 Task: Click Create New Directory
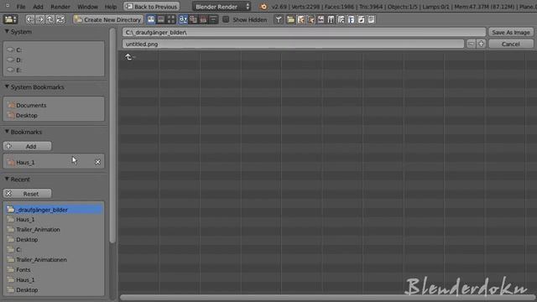point(108,19)
